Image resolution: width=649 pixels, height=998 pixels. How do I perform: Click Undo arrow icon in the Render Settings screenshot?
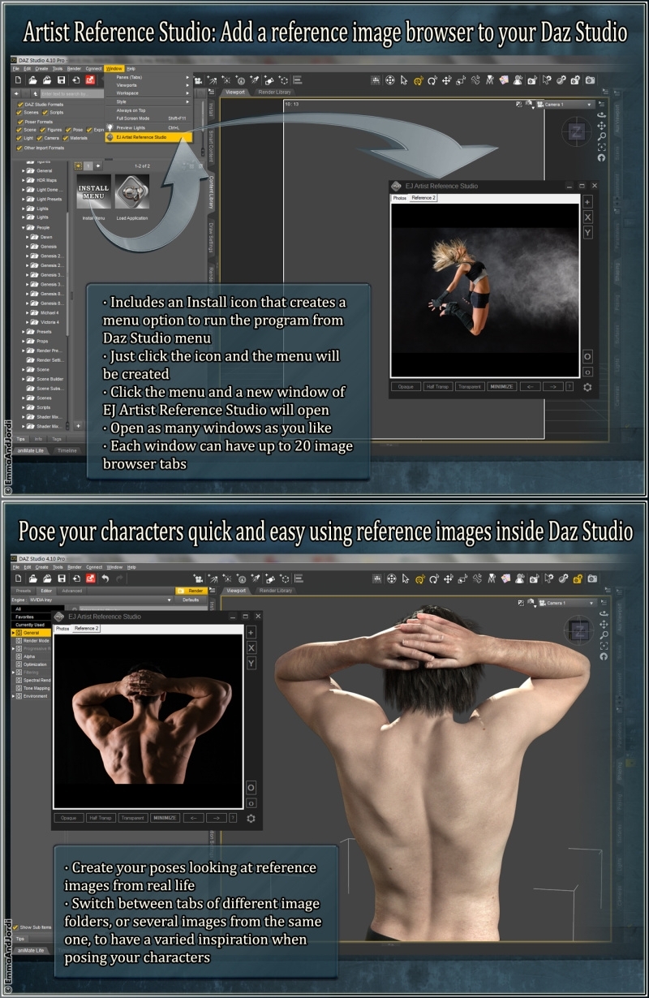click(x=105, y=578)
